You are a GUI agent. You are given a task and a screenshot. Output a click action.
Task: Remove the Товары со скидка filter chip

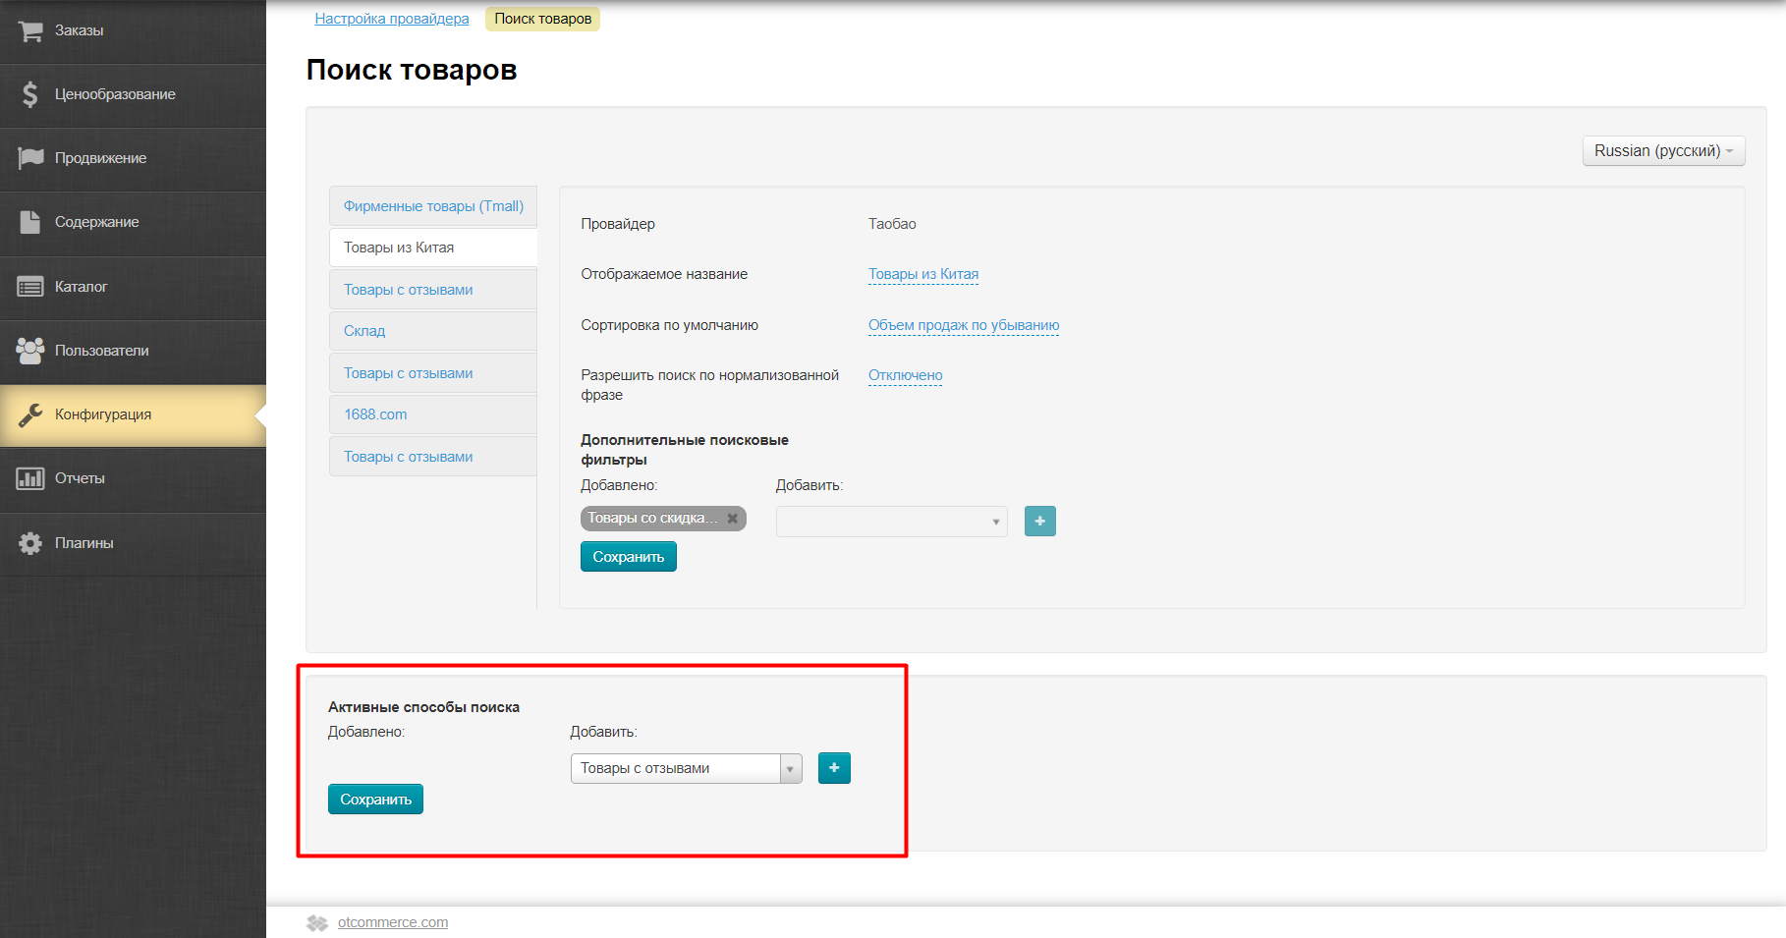coord(732,518)
